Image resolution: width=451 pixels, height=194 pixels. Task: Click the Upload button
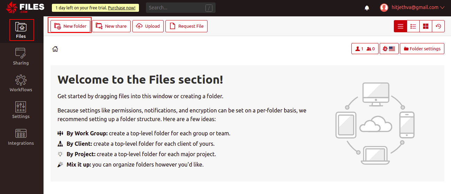pyautogui.click(x=148, y=26)
